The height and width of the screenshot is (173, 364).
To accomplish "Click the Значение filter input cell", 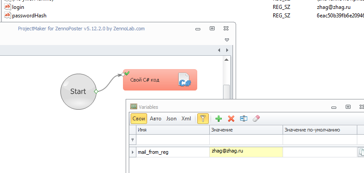I will click(x=246, y=140).
